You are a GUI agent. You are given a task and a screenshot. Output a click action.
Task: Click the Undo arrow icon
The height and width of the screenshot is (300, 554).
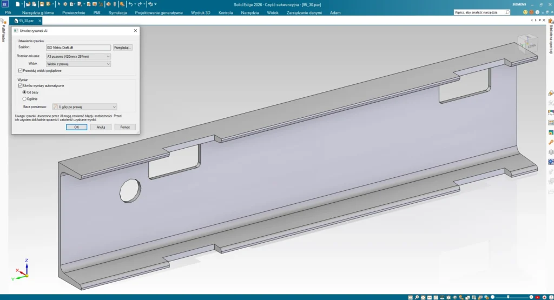pos(130,4)
